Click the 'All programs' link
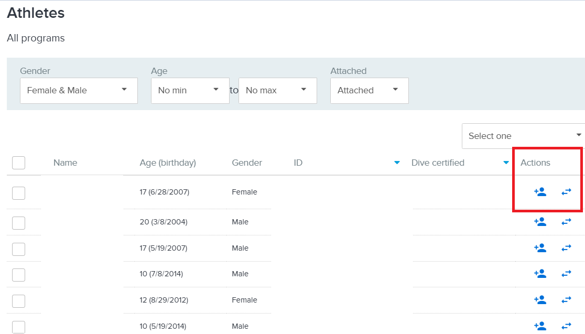 pyautogui.click(x=35, y=38)
